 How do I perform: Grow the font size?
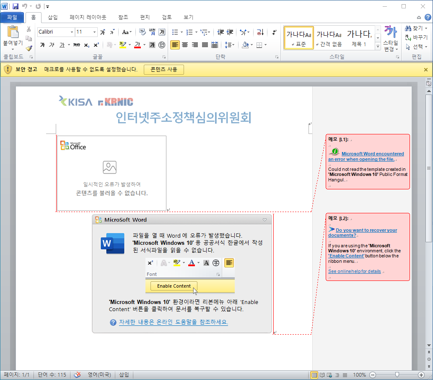[x=103, y=32]
